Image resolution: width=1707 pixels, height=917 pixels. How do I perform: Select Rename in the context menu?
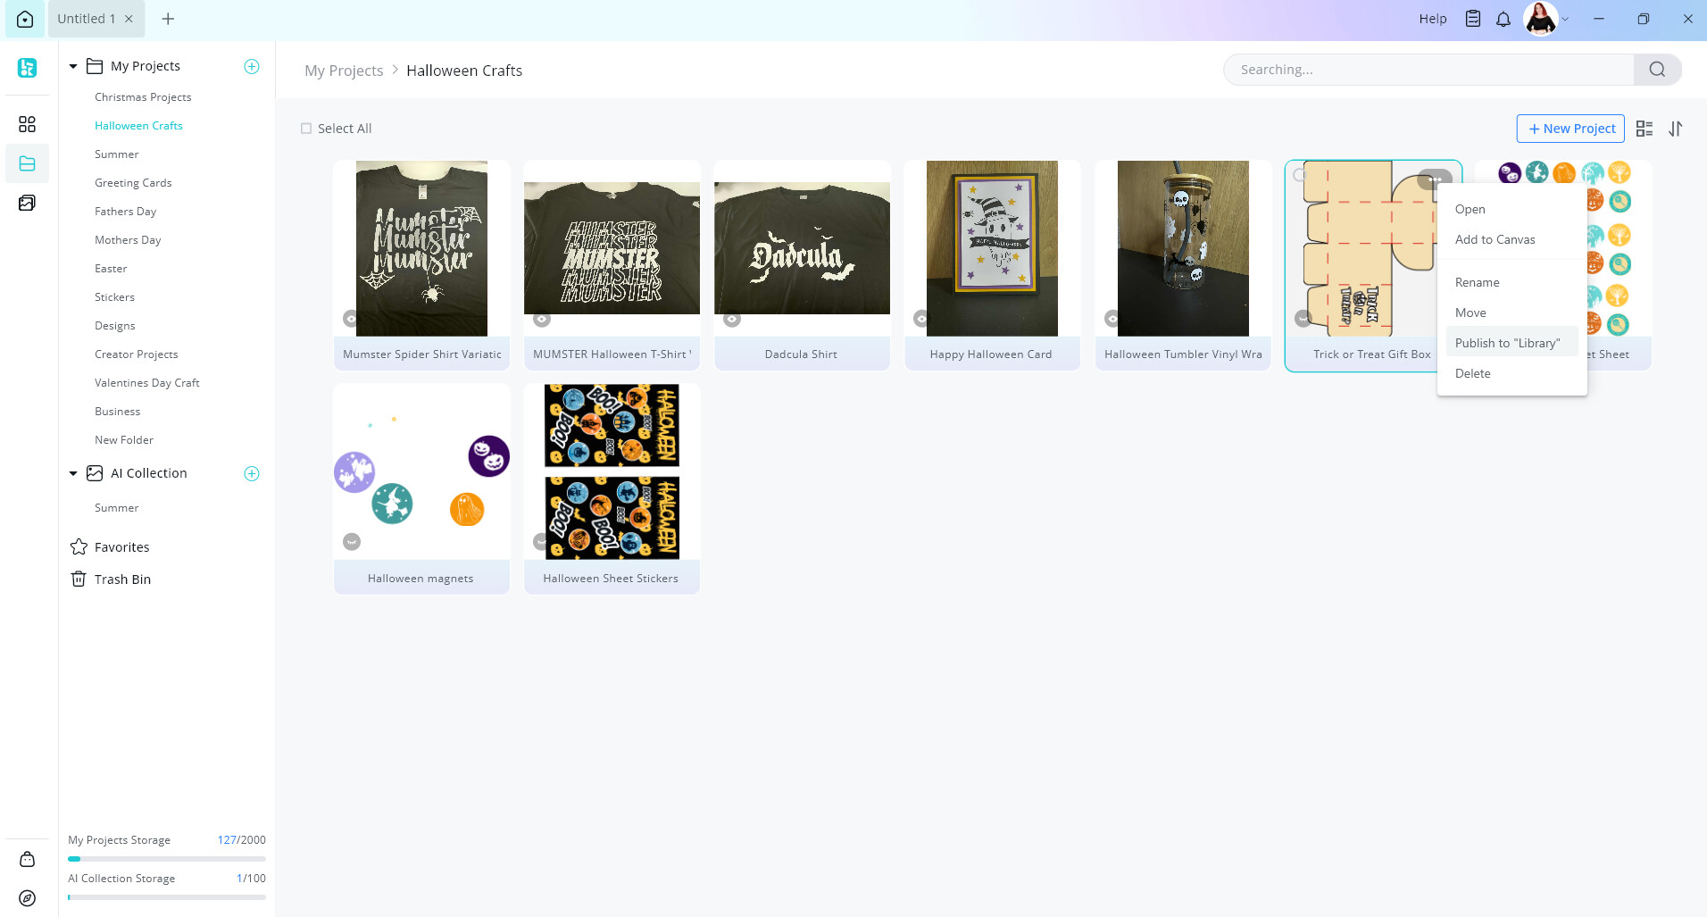[1477, 282]
